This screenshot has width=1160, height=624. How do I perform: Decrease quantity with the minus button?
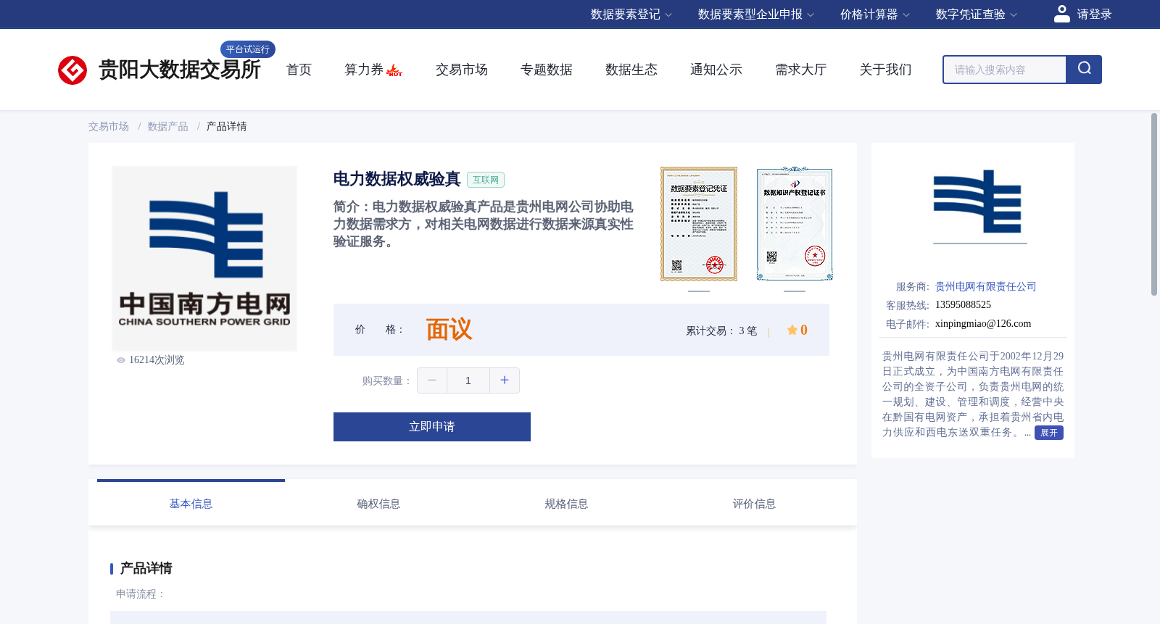432,380
